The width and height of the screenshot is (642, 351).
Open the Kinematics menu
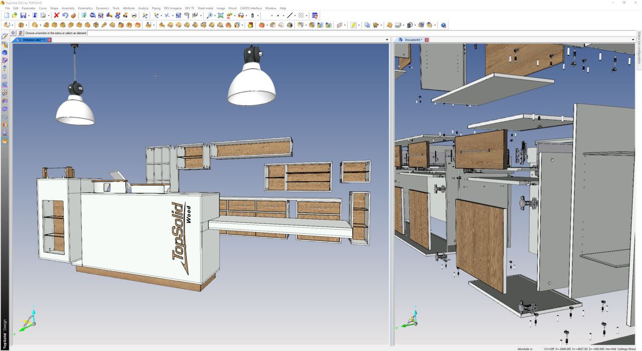[x=85, y=8]
